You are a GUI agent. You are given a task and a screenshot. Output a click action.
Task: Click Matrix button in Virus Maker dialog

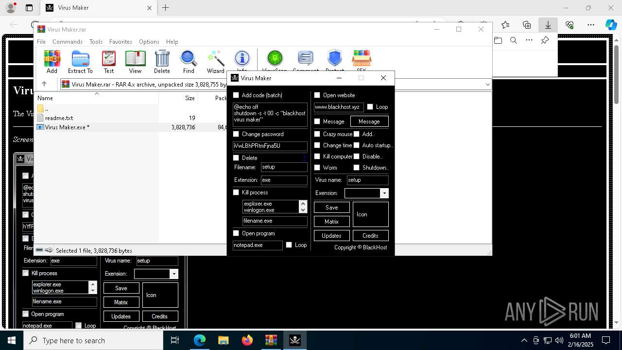332,222
